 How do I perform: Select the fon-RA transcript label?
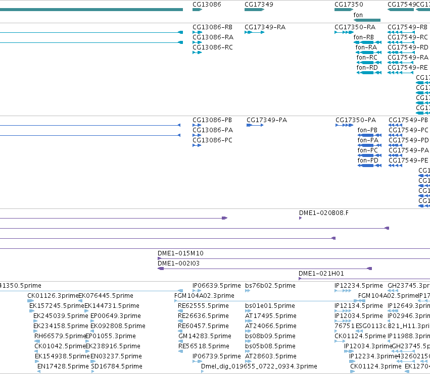click(366, 47)
